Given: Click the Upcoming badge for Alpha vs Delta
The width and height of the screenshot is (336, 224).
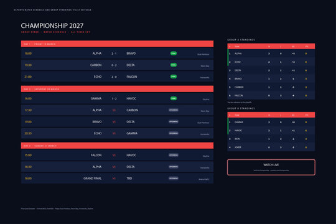Looking at the screenshot, I should 174,167.
